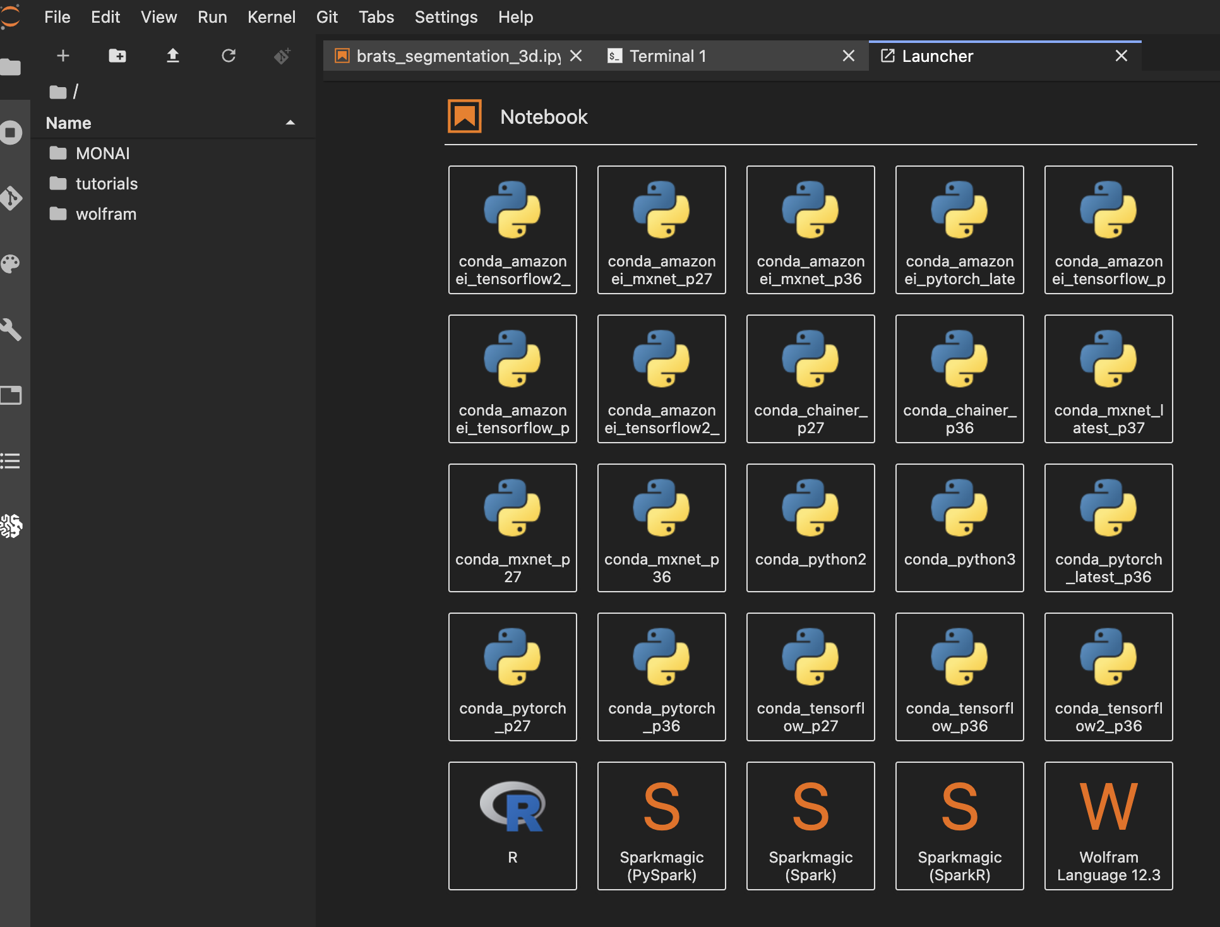This screenshot has height=927, width=1220.
Task: Launch Sparkmagic (PySpark) notebook
Action: click(x=661, y=826)
